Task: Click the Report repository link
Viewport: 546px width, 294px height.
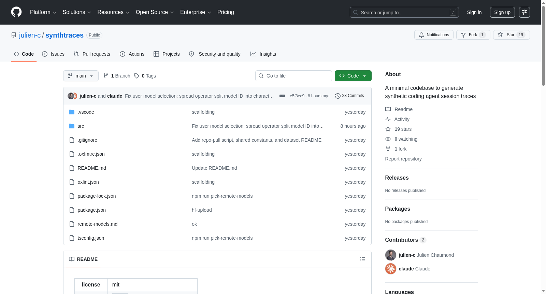Action: coord(403,159)
